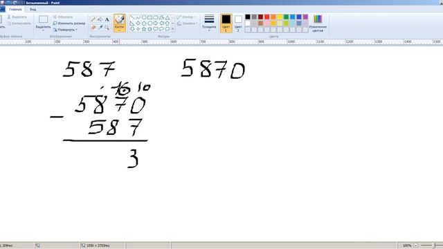Click the Кисти brush icon
The image size is (443, 249).
pos(120,19)
